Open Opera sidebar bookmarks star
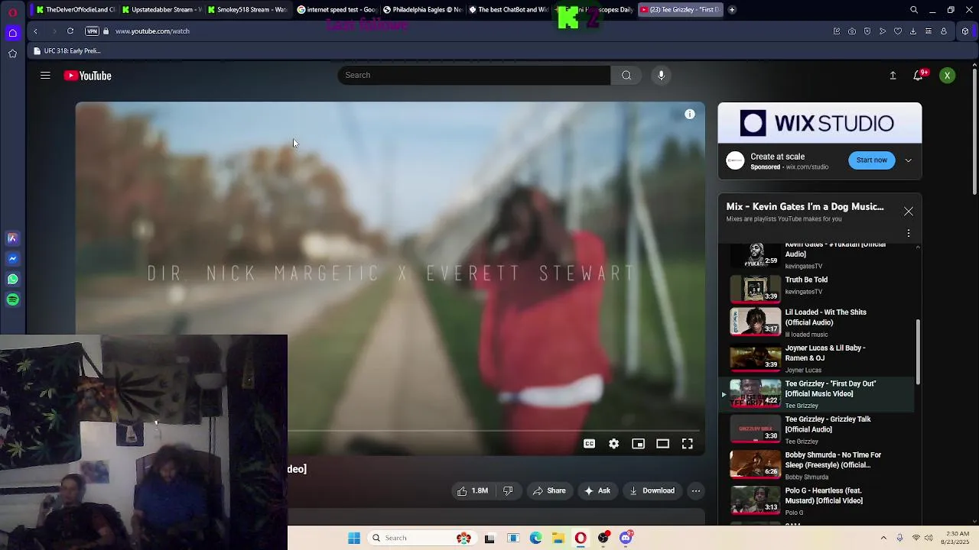The image size is (979, 550). tap(12, 53)
